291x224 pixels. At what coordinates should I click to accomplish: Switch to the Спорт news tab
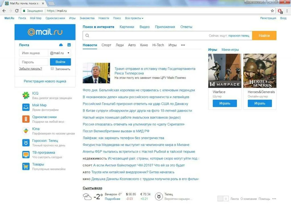(x=106, y=45)
